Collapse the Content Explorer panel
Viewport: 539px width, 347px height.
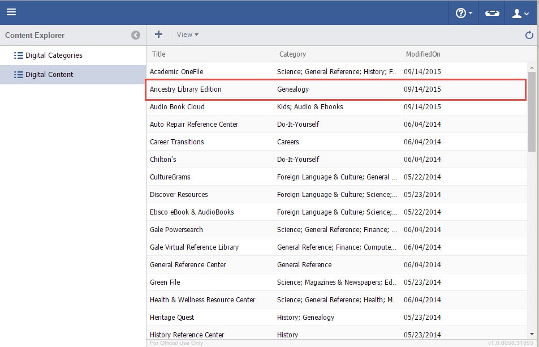[136, 35]
